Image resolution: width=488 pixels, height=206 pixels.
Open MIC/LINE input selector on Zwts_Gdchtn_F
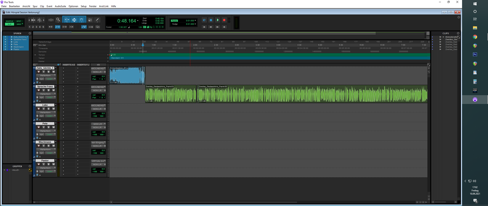[98, 69]
